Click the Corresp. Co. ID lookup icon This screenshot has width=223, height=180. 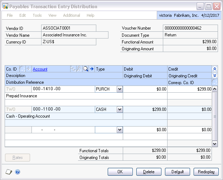coord(214,82)
